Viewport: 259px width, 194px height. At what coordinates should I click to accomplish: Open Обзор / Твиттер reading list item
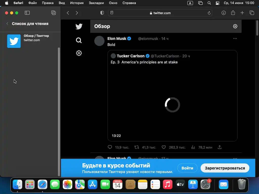(x=30, y=41)
